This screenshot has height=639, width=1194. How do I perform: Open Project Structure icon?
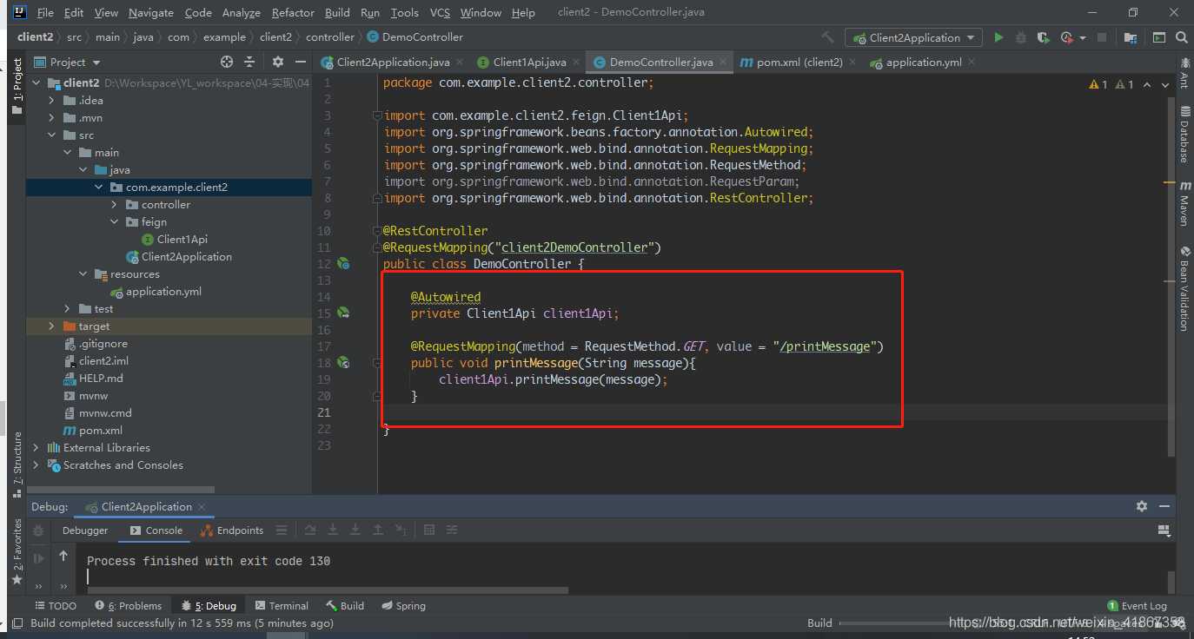tap(1130, 37)
